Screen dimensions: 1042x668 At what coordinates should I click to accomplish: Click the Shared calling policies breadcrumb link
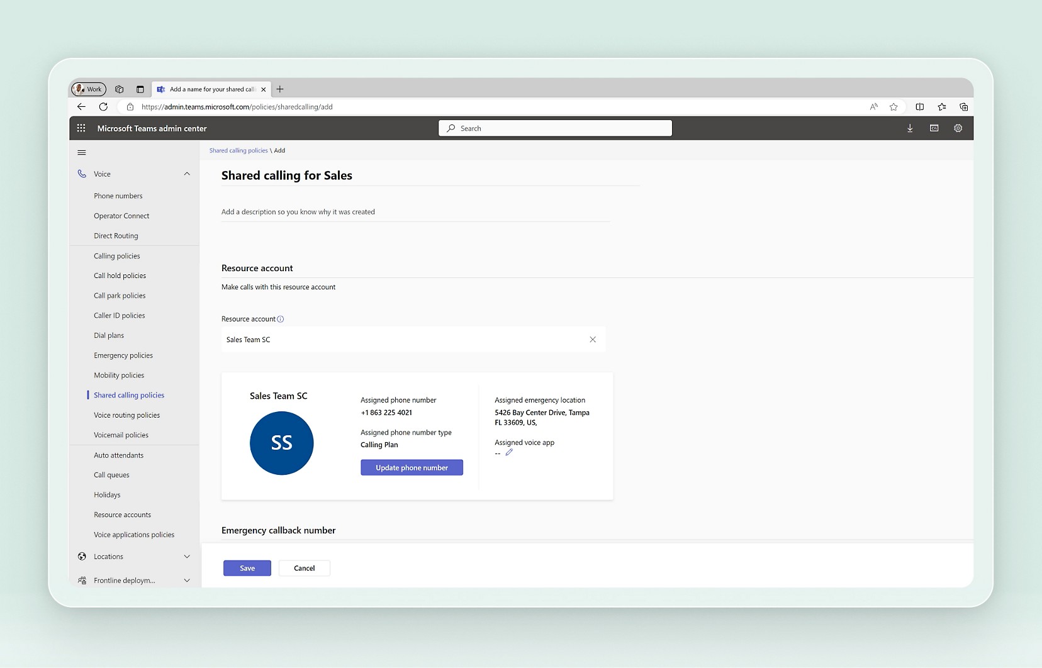tap(238, 151)
